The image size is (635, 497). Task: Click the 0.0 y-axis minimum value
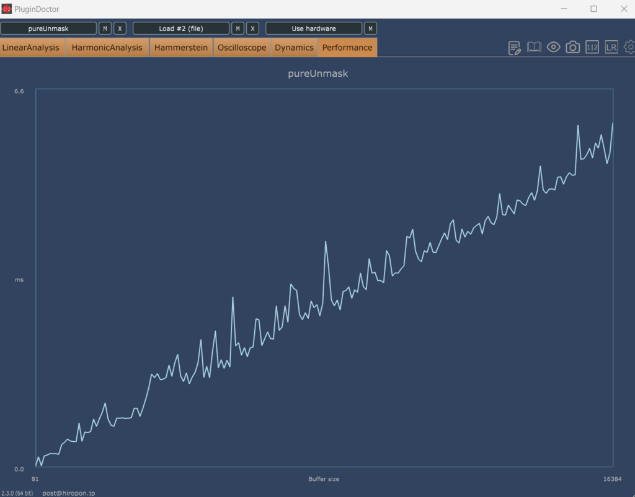[19, 469]
